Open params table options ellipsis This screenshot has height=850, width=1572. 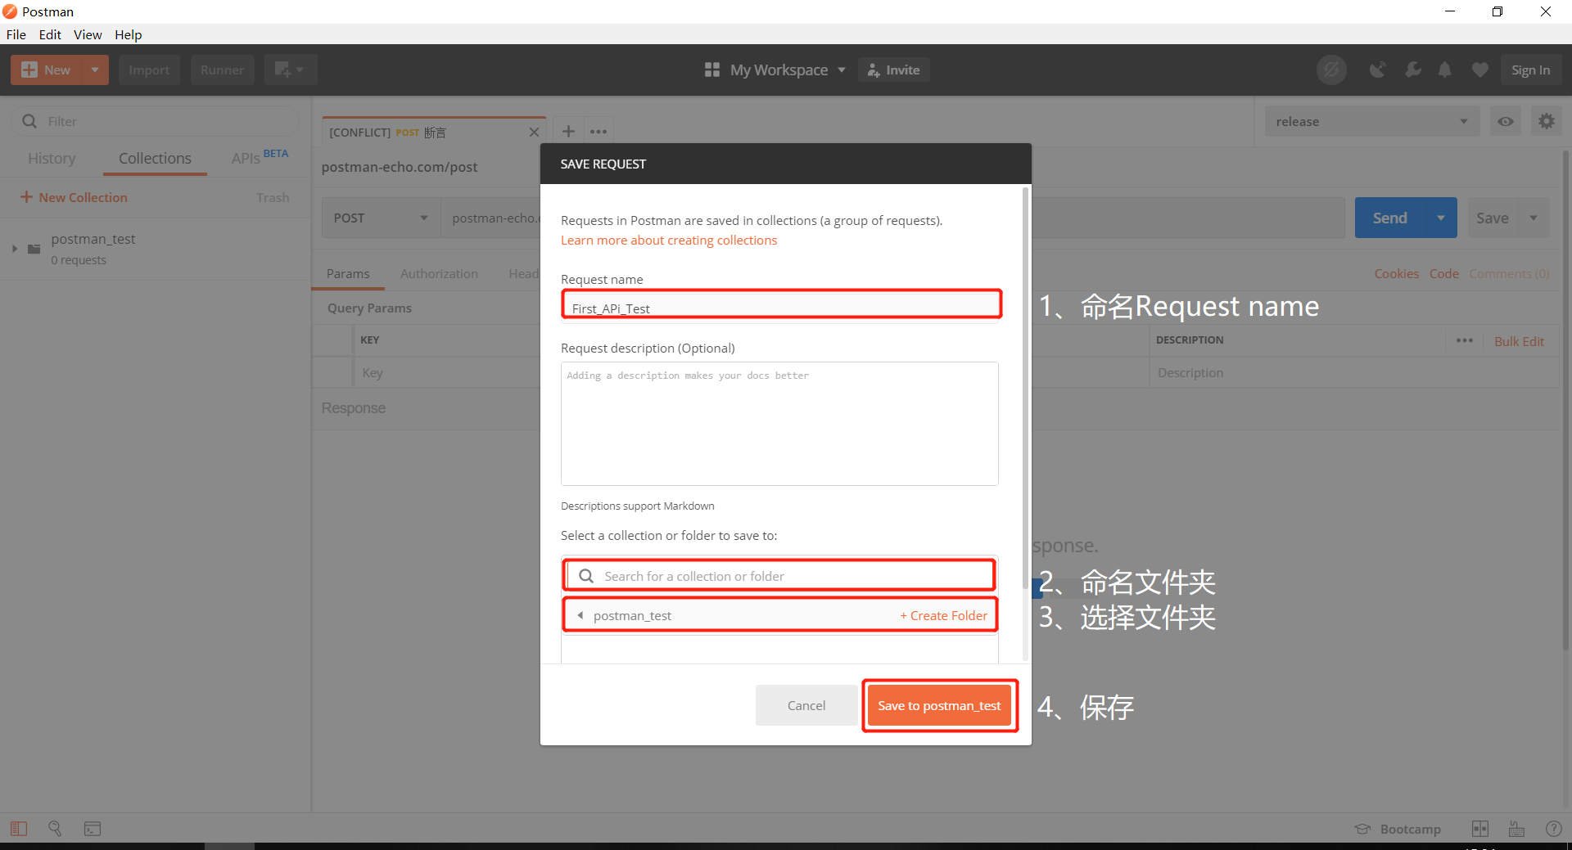point(1464,340)
